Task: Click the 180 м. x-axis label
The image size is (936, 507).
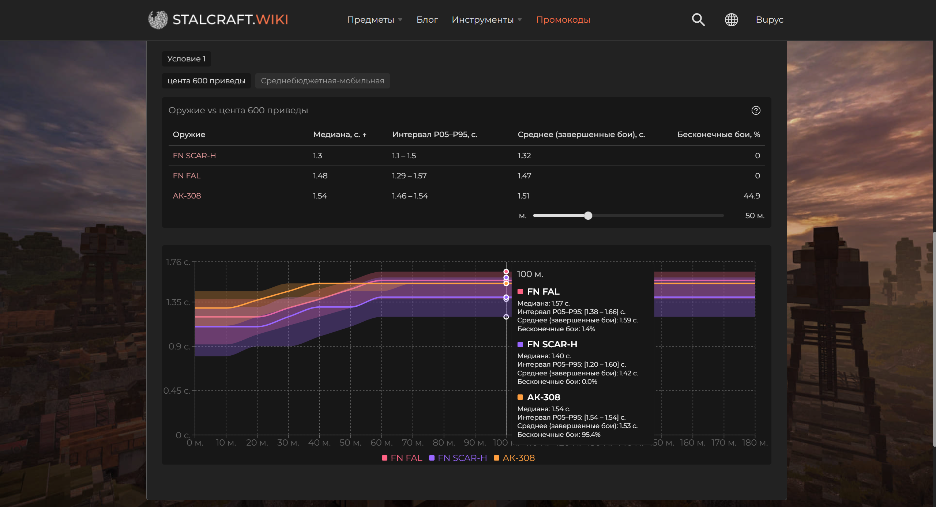Action: coord(755,443)
